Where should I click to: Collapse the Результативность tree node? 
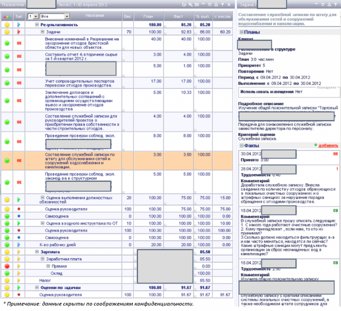point(37,25)
